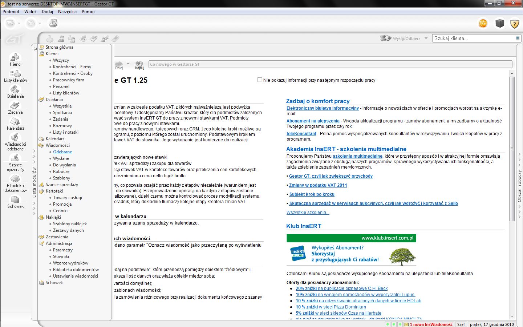Image resolution: width=523 pixels, height=327 pixels.
Task: Click the orange globe icon
Action: 483,23
